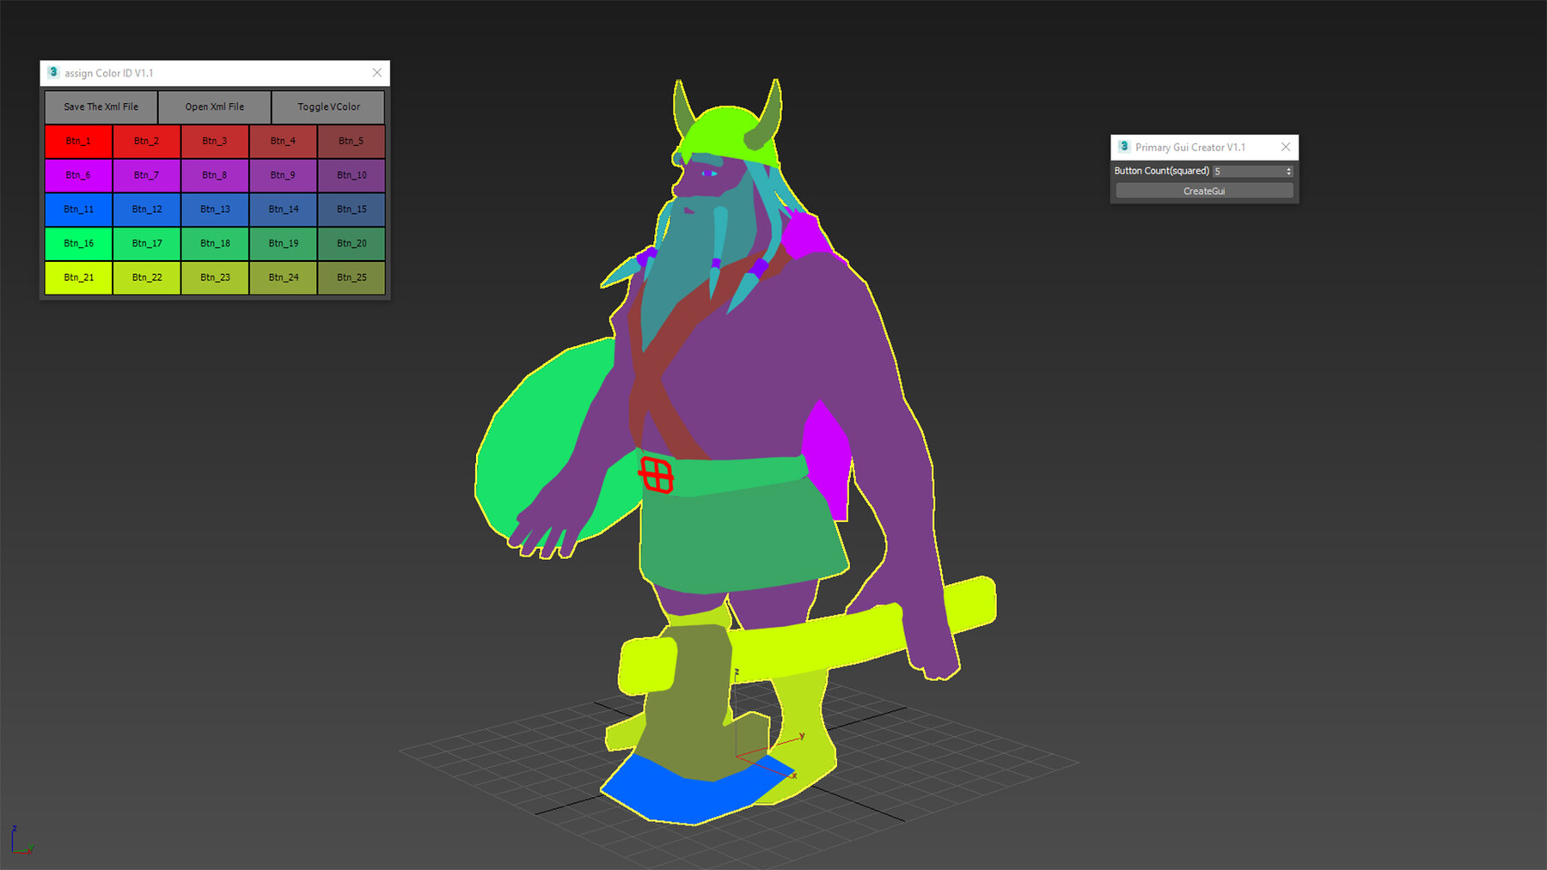The image size is (1547, 870).
Task: Click the Save The Xml File button
Action: (x=100, y=106)
